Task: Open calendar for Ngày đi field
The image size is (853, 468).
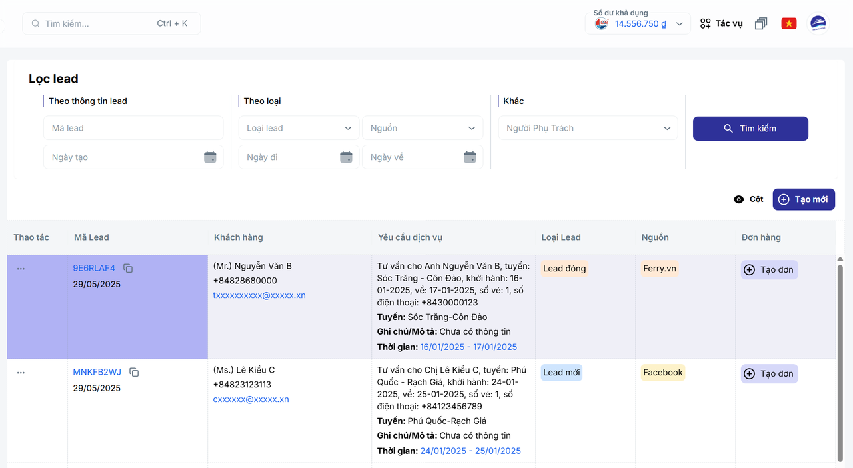Action: tap(346, 157)
